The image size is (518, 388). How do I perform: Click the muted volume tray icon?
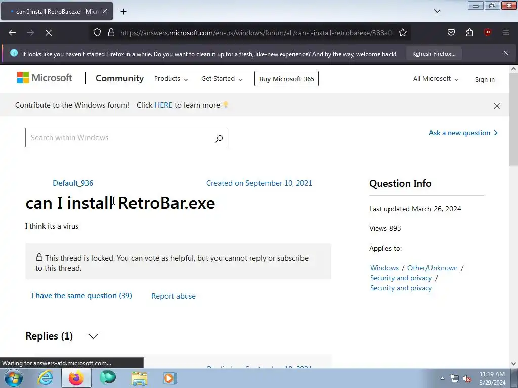point(467,379)
